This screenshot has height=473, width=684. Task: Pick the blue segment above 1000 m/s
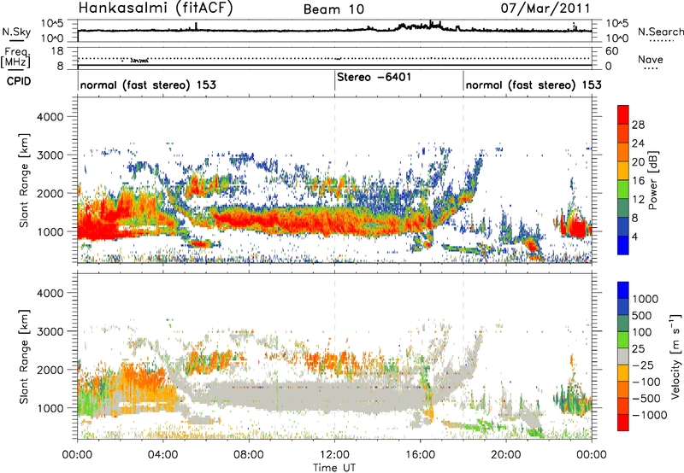[x=623, y=290]
